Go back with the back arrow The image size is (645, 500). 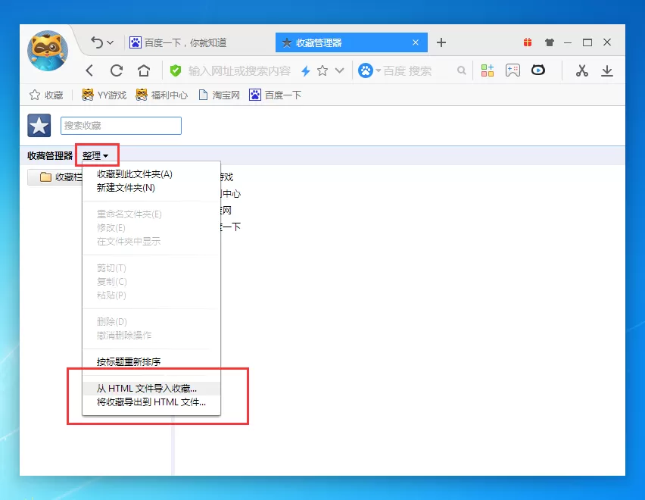tap(89, 70)
